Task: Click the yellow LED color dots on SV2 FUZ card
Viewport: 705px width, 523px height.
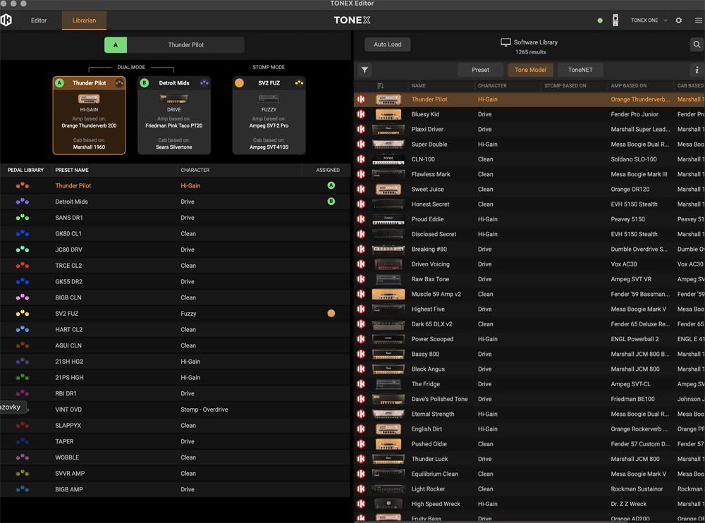Action: click(299, 83)
